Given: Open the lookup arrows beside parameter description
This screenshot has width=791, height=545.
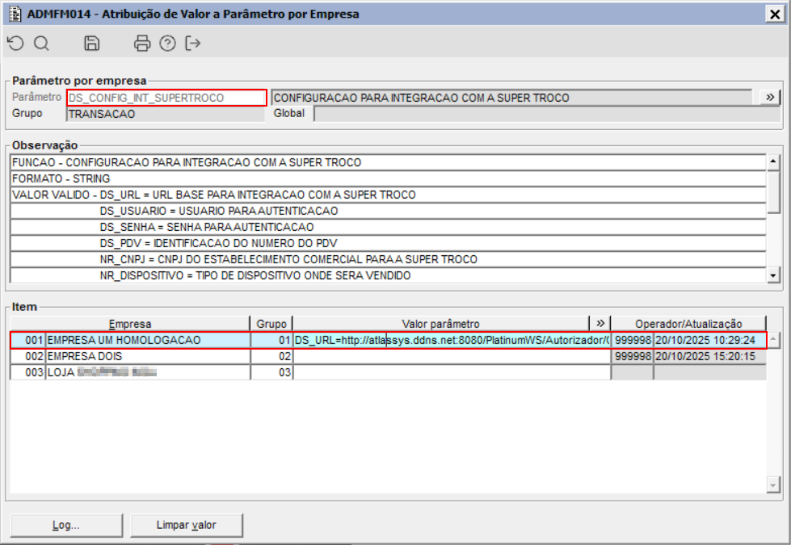Looking at the screenshot, I should point(770,98).
